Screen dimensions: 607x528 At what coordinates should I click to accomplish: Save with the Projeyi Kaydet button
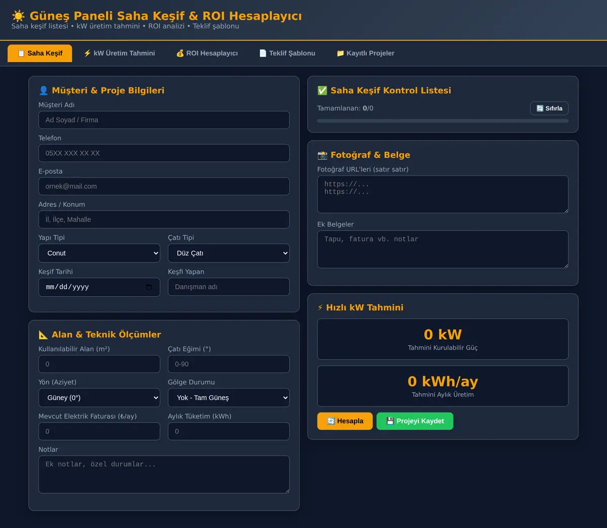tap(415, 421)
